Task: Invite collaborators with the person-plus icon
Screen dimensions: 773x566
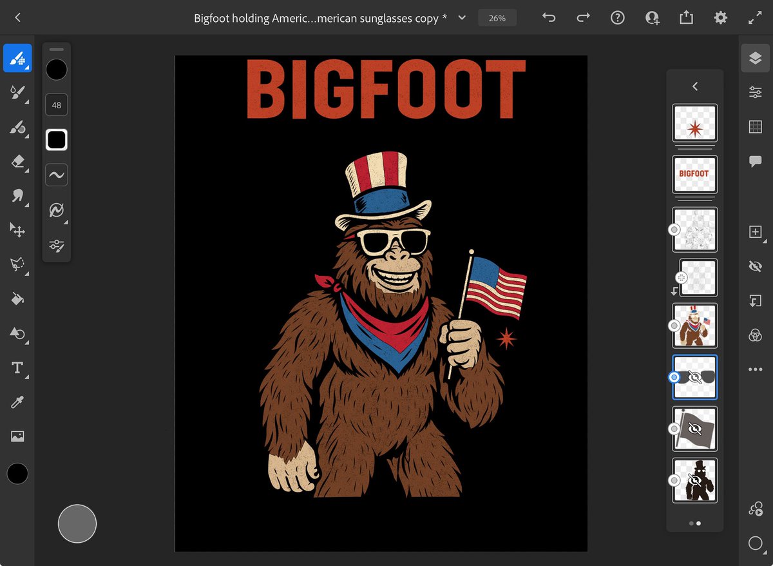Action: click(x=653, y=18)
